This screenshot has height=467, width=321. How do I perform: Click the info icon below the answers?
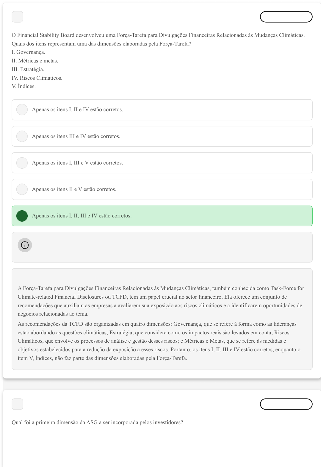[25, 245]
